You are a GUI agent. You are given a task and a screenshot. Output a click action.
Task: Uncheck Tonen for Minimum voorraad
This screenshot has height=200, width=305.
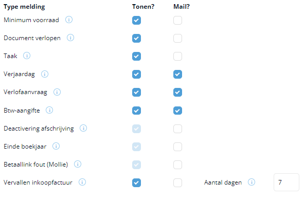136,20
